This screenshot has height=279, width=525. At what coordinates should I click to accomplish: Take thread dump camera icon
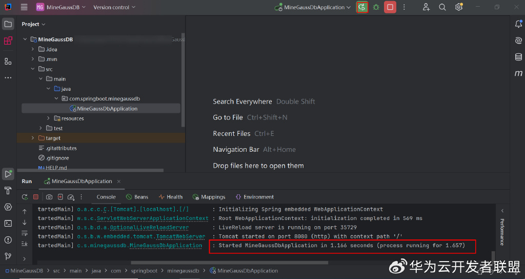49,197
